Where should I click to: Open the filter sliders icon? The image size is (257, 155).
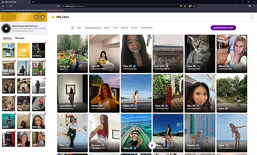[x=72, y=28]
